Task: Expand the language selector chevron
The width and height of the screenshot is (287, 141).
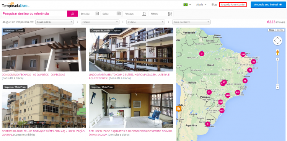Action: click(190, 5)
